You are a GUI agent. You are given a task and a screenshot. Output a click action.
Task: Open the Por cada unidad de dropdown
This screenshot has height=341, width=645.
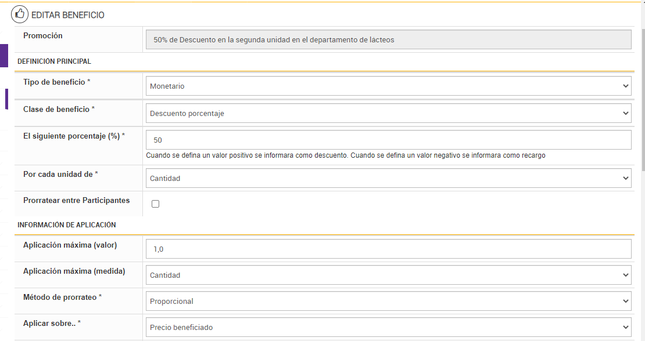[x=388, y=178]
